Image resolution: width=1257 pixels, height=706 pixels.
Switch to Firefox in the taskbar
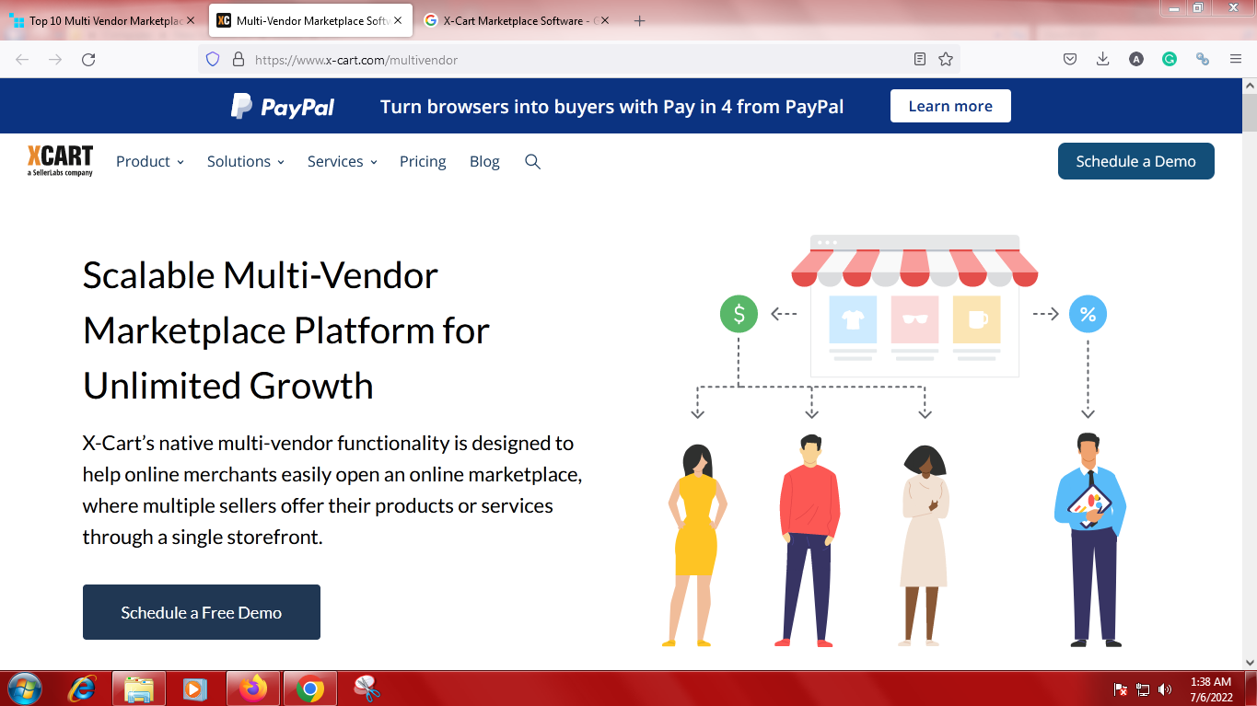pyautogui.click(x=252, y=689)
